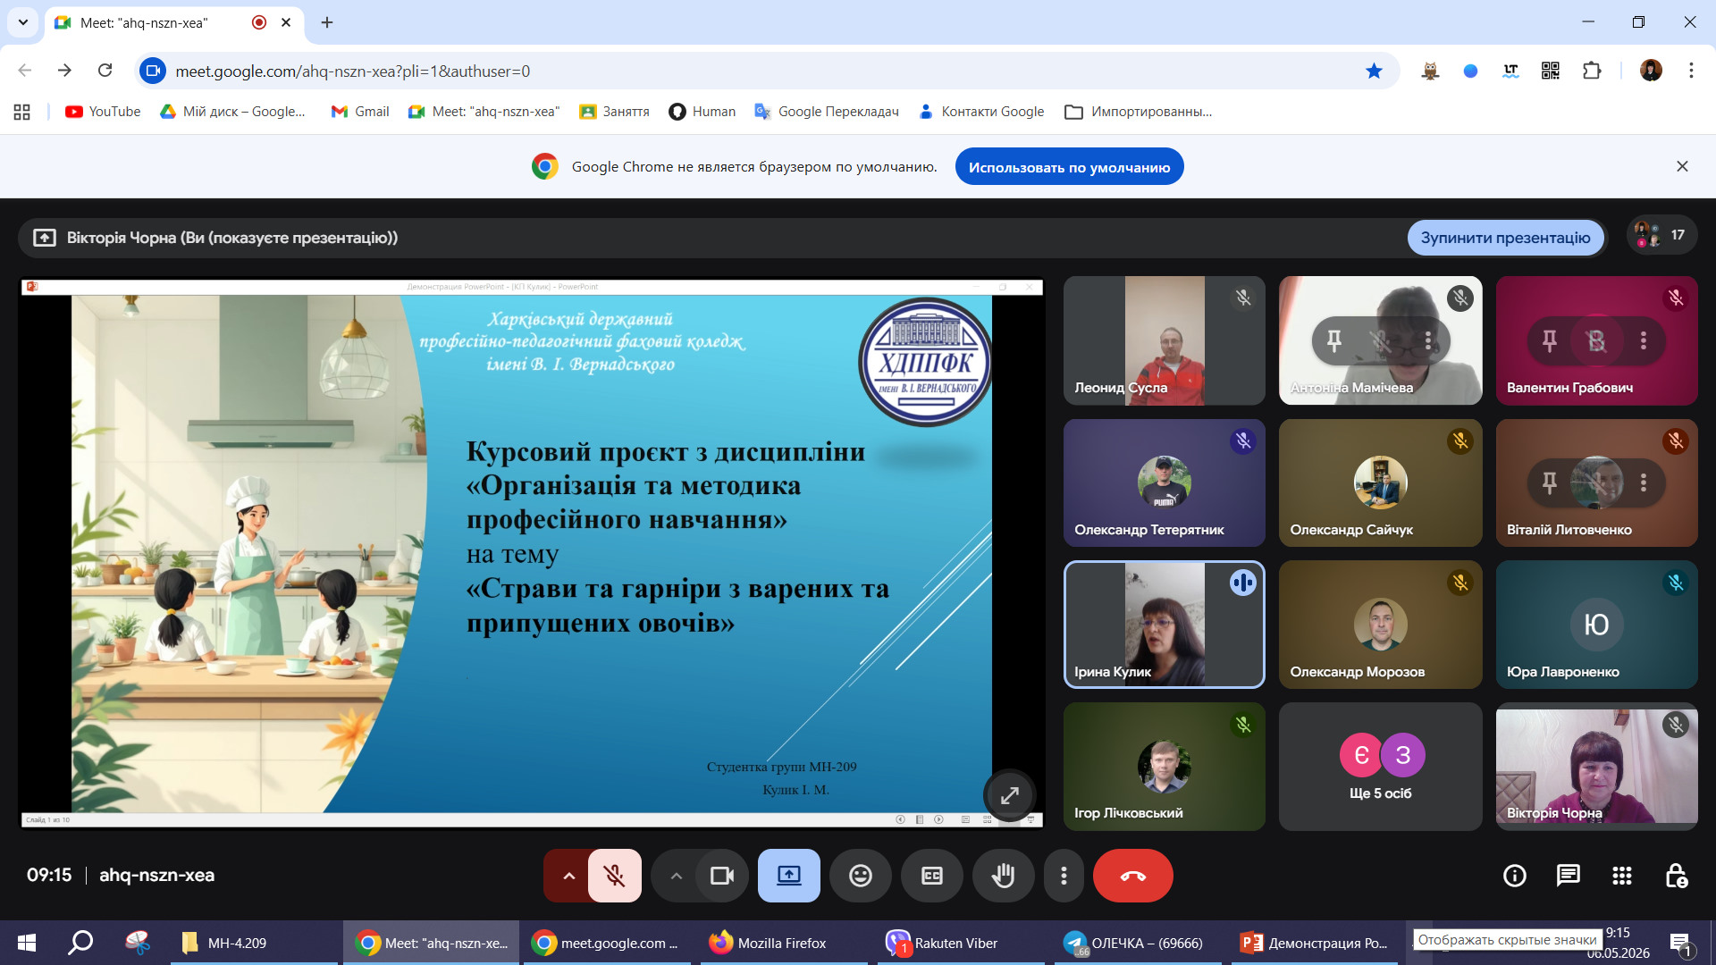Viewport: 1716px width, 965px height.
Task: Select the Ще 5 осіб tile
Action: coord(1381,767)
